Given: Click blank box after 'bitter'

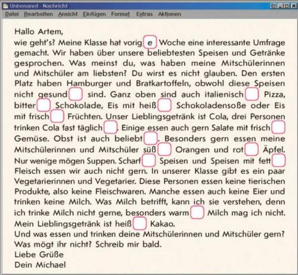Looking at the screenshot, I should tap(44, 105).
